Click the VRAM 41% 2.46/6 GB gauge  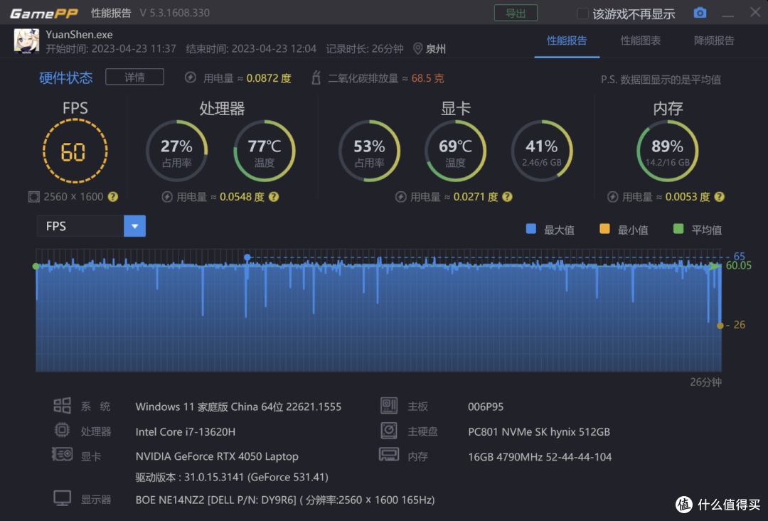coord(542,151)
